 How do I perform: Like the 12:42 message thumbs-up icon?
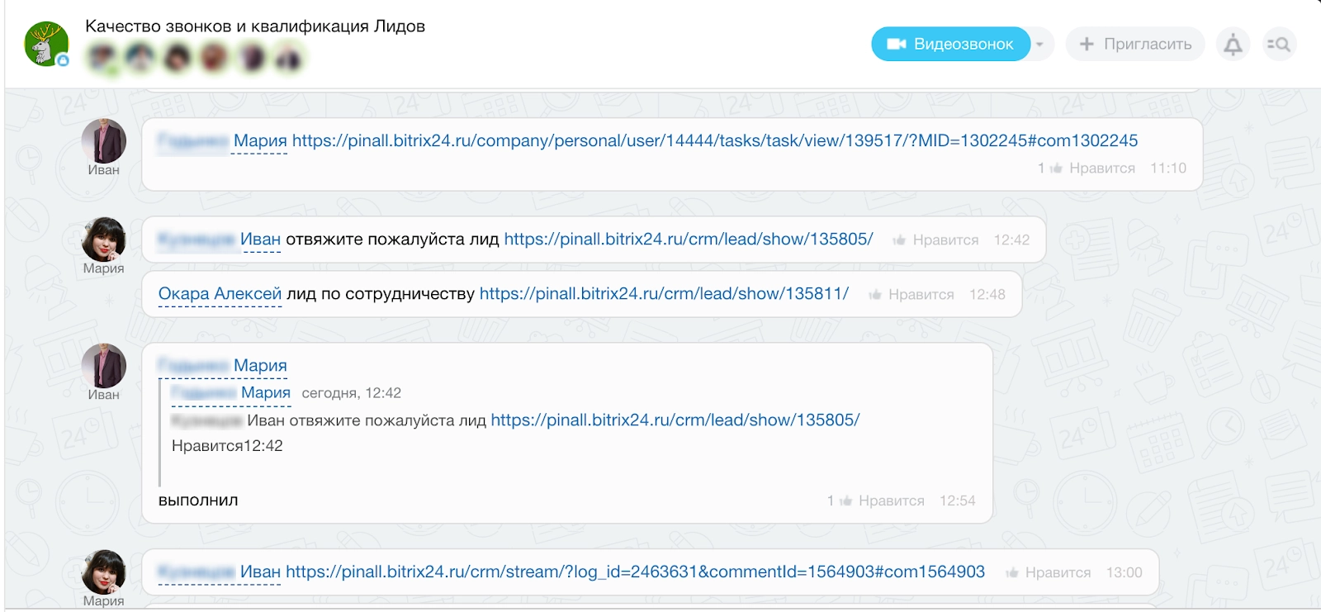(x=899, y=240)
